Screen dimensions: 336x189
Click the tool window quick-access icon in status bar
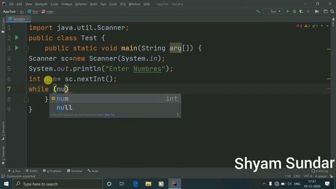click(x=3, y=176)
